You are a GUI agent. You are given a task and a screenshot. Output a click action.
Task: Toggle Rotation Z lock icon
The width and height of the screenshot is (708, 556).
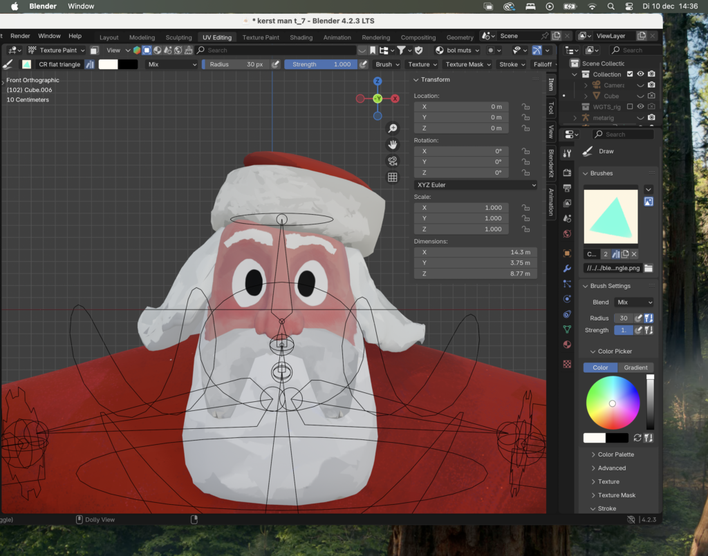[525, 173]
